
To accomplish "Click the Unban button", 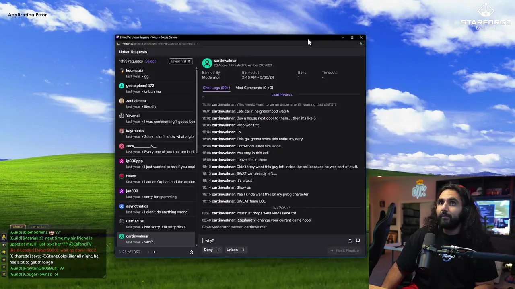I will coord(236,250).
